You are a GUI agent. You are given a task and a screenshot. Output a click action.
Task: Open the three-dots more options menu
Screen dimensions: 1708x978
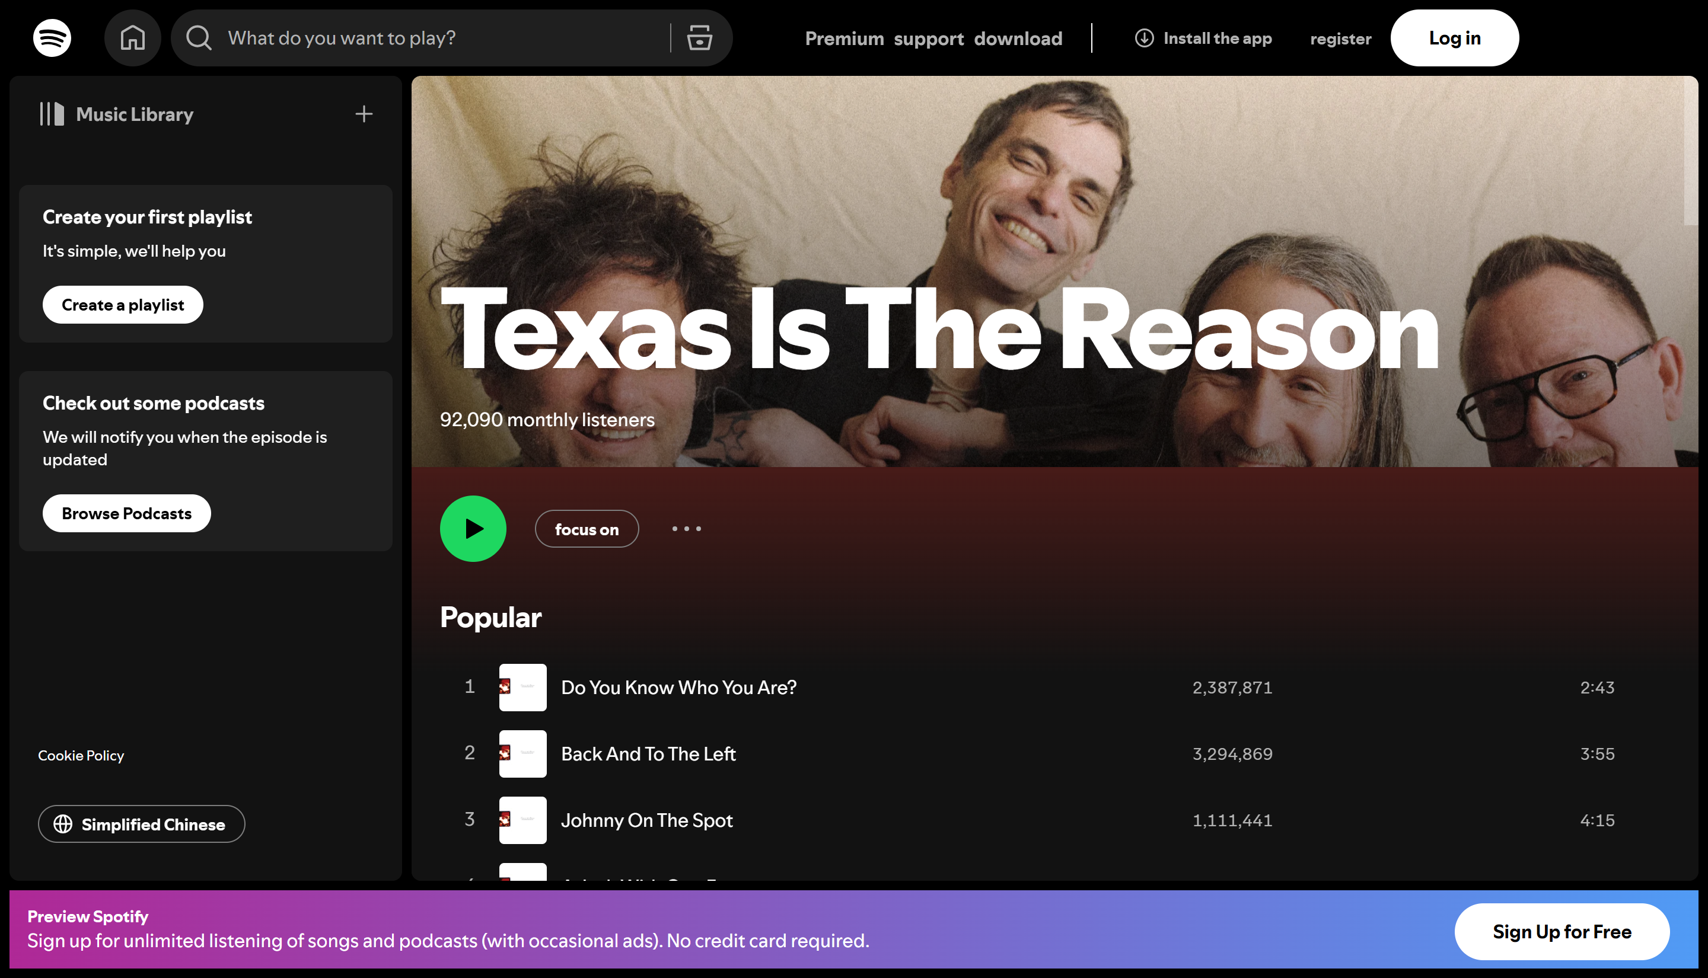coord(686,529)
